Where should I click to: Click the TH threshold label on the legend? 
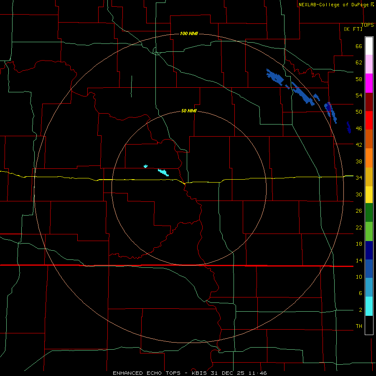pyautogui.click(x=359, y=326)
